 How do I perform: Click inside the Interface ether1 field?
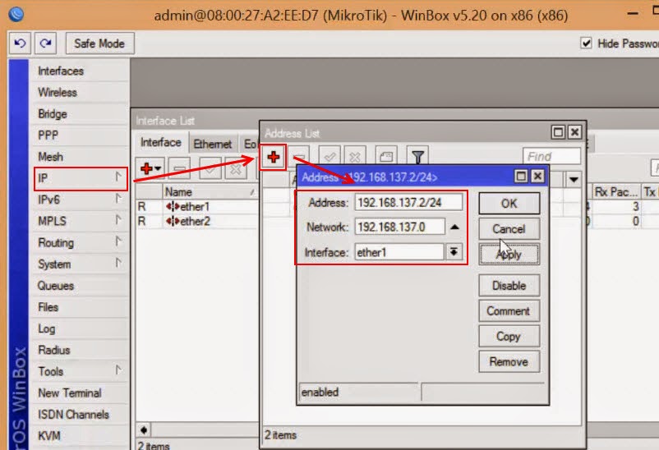pos(399,252)
